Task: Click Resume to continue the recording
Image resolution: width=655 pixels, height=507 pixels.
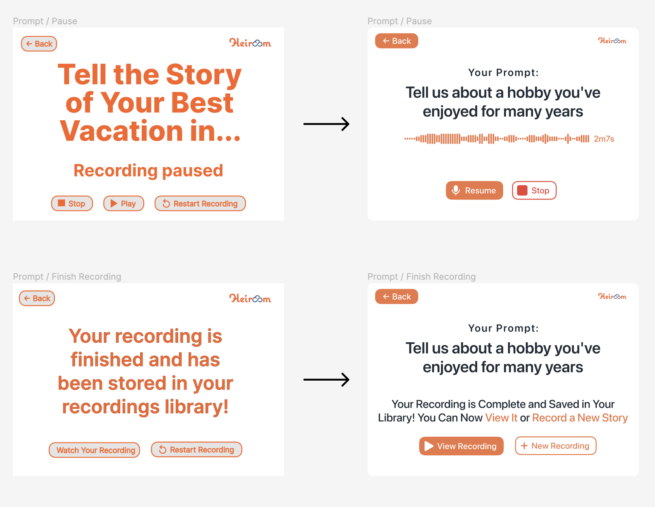Action: tap(474, 190)
